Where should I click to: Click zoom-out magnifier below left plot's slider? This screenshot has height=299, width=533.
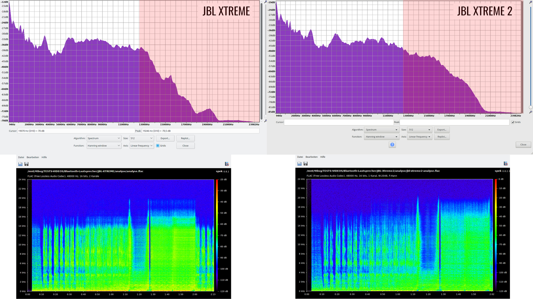[265, 121]
